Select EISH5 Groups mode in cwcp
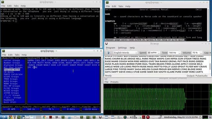Image resolution: width=212 pixels, height=119 pixels. (11, 76)
